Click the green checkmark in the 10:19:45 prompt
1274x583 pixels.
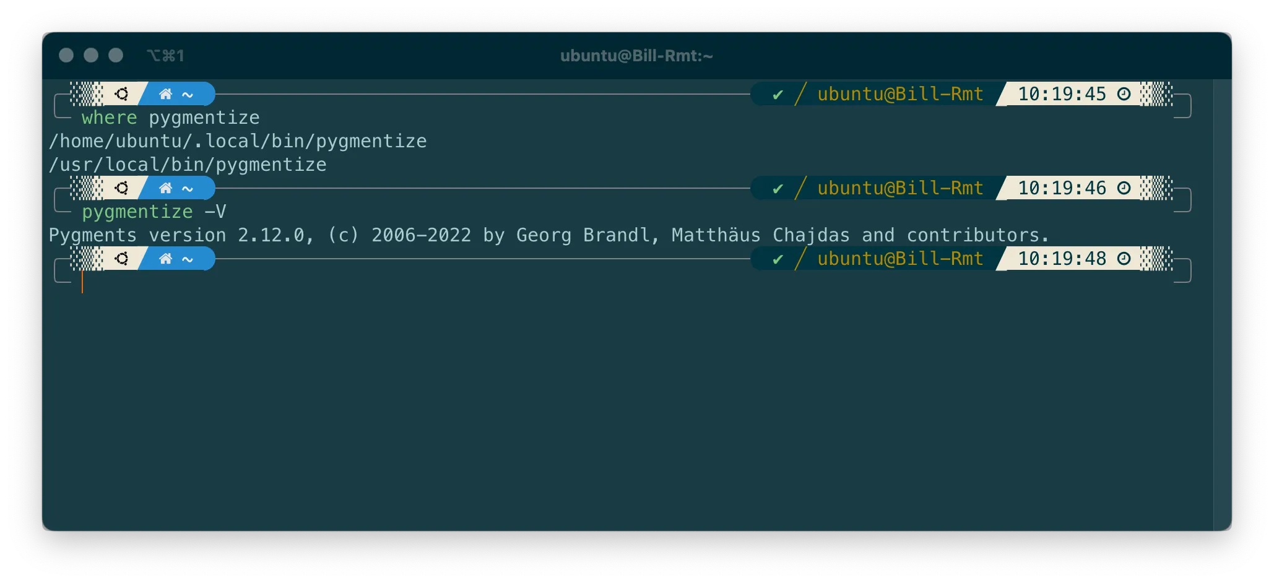point(778,95)
